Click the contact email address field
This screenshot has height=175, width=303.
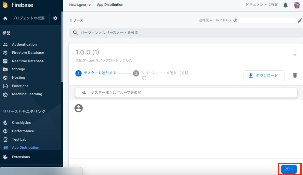pyautogui.click(x=267, y=20)
